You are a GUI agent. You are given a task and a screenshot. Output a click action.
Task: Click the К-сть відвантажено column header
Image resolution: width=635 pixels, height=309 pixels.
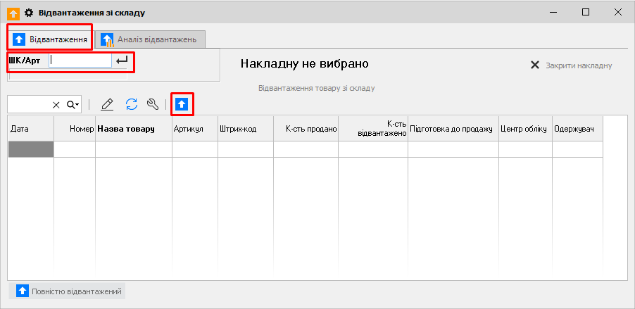[373, 129]
